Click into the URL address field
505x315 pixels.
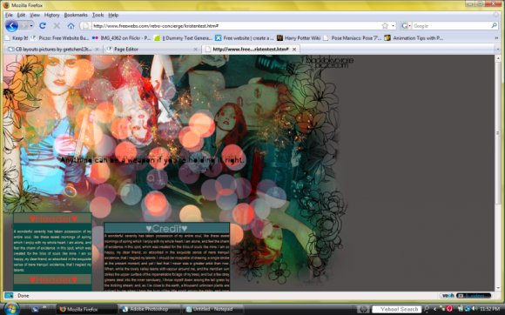(x=236, y=26)
